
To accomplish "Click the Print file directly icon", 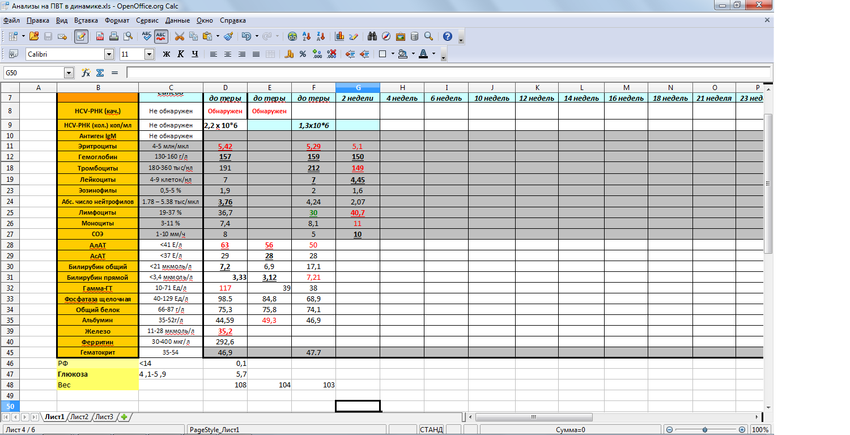I will pyautogui.click(x=114, y=36).
